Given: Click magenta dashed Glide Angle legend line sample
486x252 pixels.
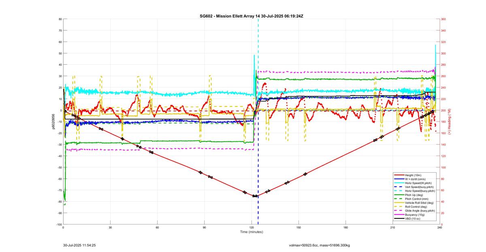Looking at the screenshot, I should click(399, 211).
